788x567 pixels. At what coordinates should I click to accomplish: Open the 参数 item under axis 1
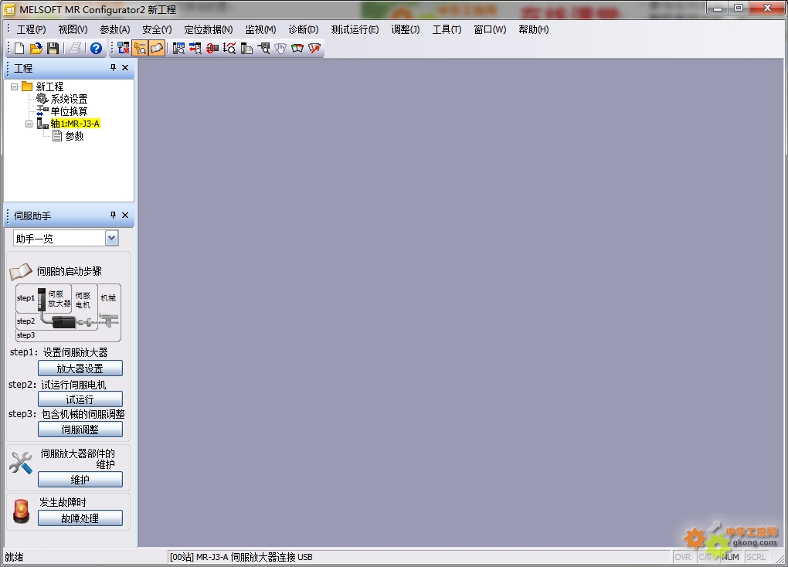click(74, 136)
